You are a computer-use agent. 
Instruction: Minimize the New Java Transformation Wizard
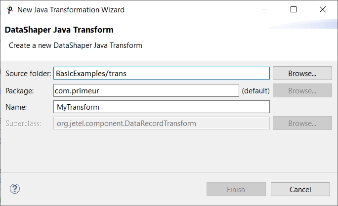[x=265, y=9]
